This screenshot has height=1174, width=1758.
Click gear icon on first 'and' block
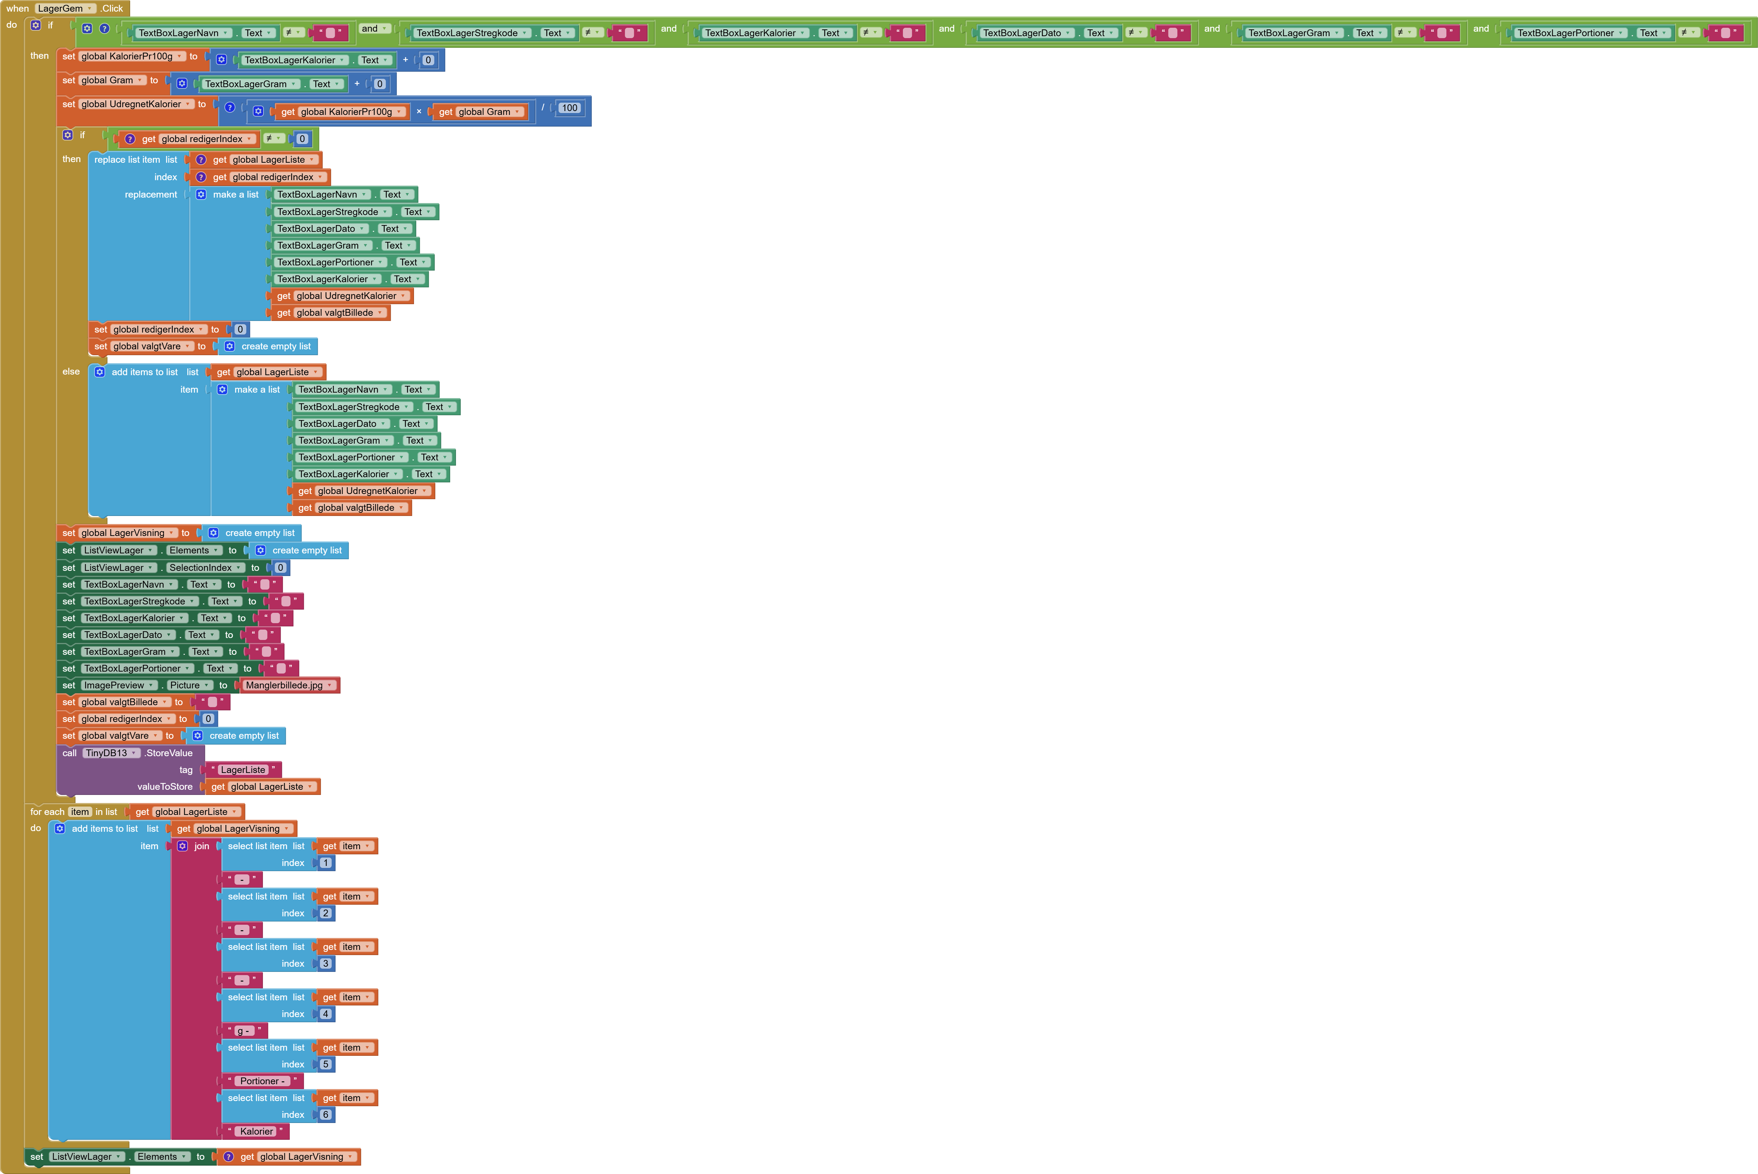click(87, 28)
